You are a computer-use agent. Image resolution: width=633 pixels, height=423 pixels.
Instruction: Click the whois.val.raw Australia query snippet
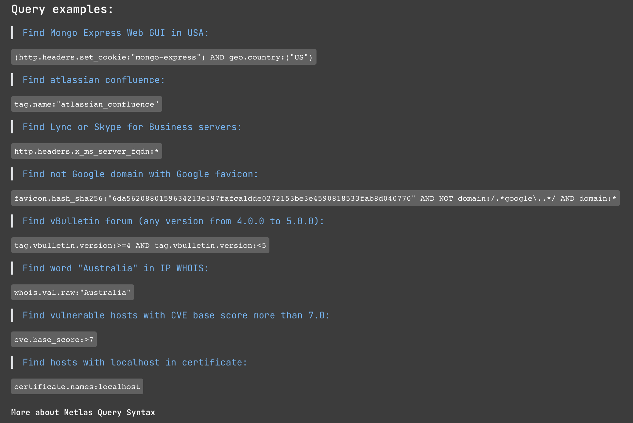[72, 293]
